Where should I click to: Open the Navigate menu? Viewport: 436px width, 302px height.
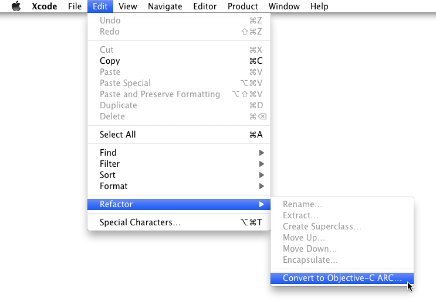click(x=165, y=6)
